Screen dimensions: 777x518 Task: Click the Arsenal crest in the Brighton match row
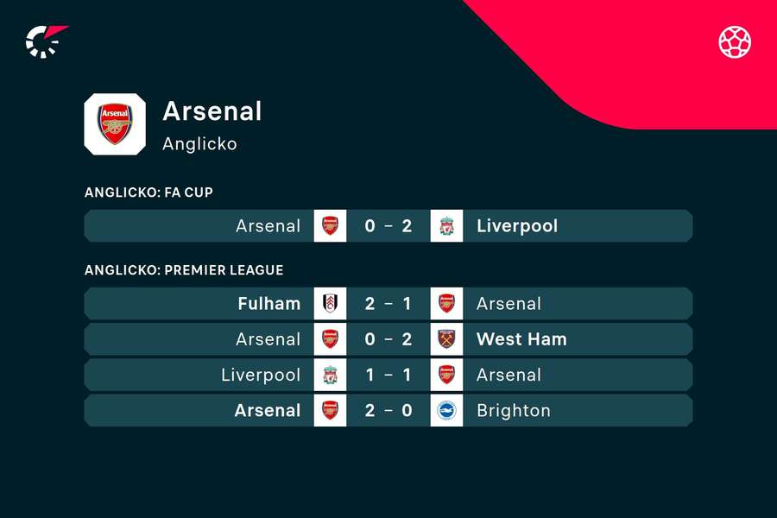click(330, 410)
